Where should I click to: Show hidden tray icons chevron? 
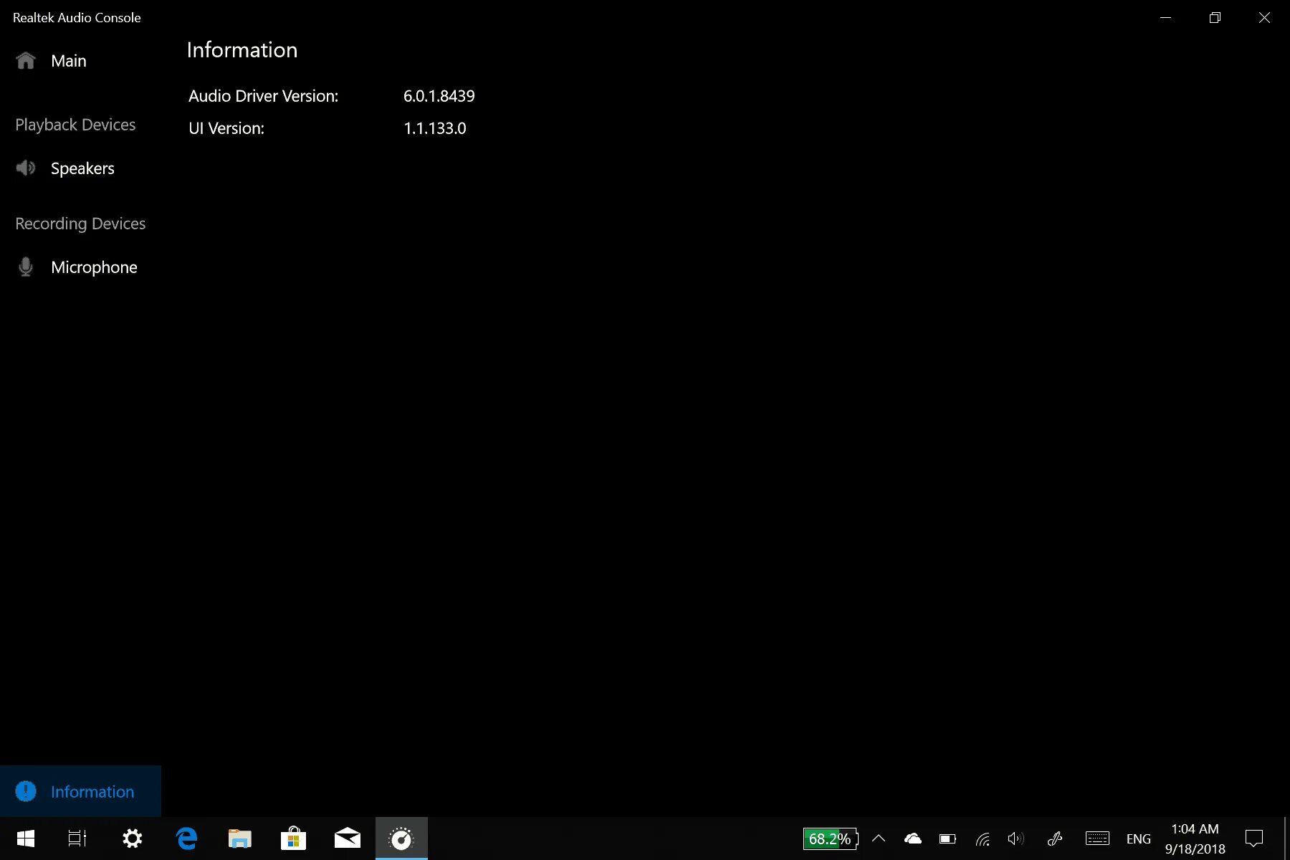tap(879, 838)
